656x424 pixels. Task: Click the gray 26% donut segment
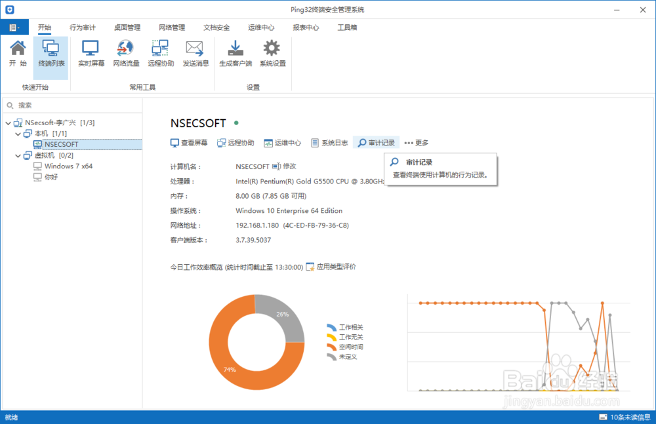pos(281,315)
